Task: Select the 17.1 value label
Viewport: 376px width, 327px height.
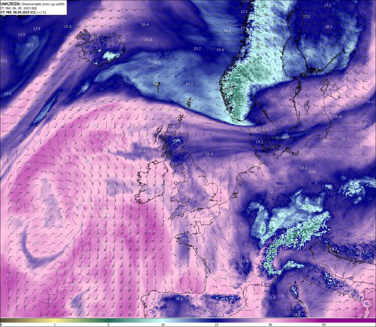Action: pyautogui.click(x=244, y=12)
